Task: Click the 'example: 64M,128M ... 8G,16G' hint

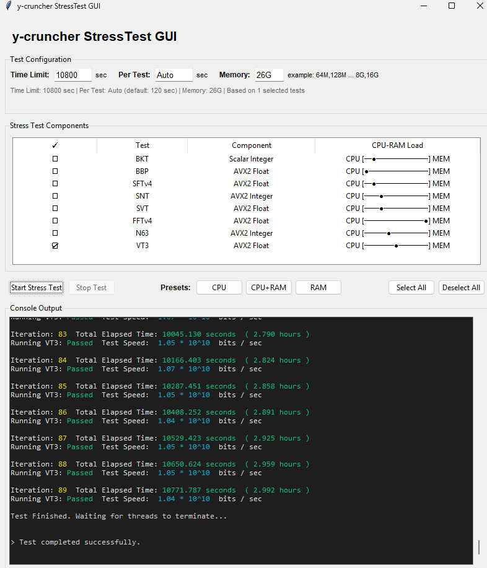Action: click(333, 75)
